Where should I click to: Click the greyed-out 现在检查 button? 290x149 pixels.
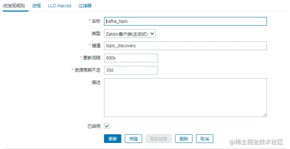pos(159,139)
